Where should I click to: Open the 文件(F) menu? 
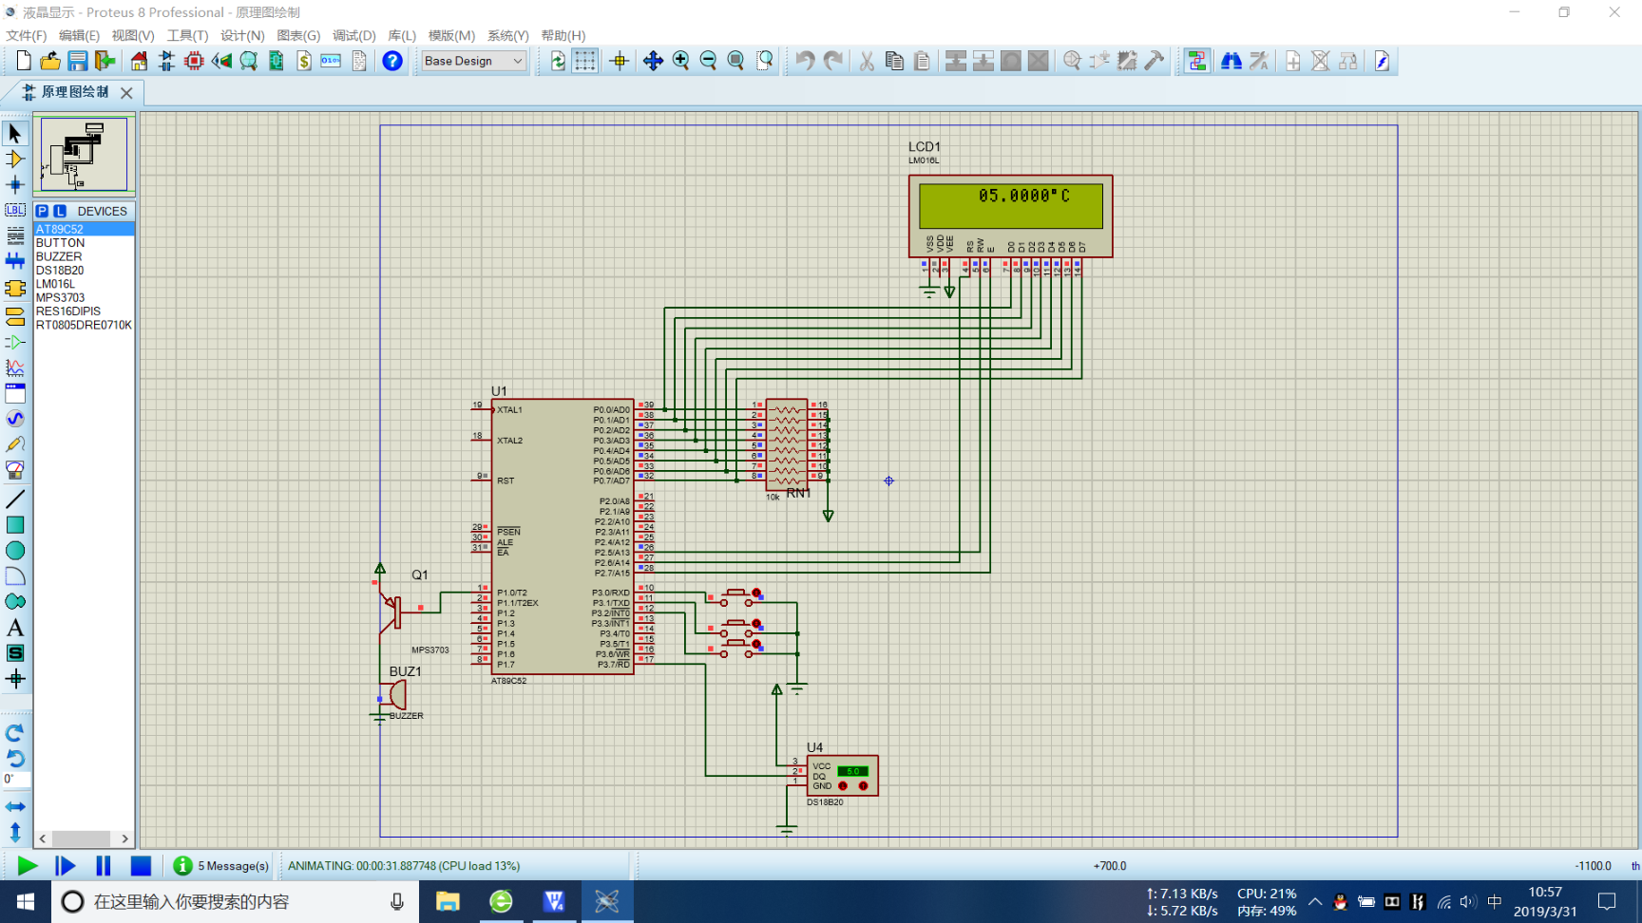click(x=27, y=35)
